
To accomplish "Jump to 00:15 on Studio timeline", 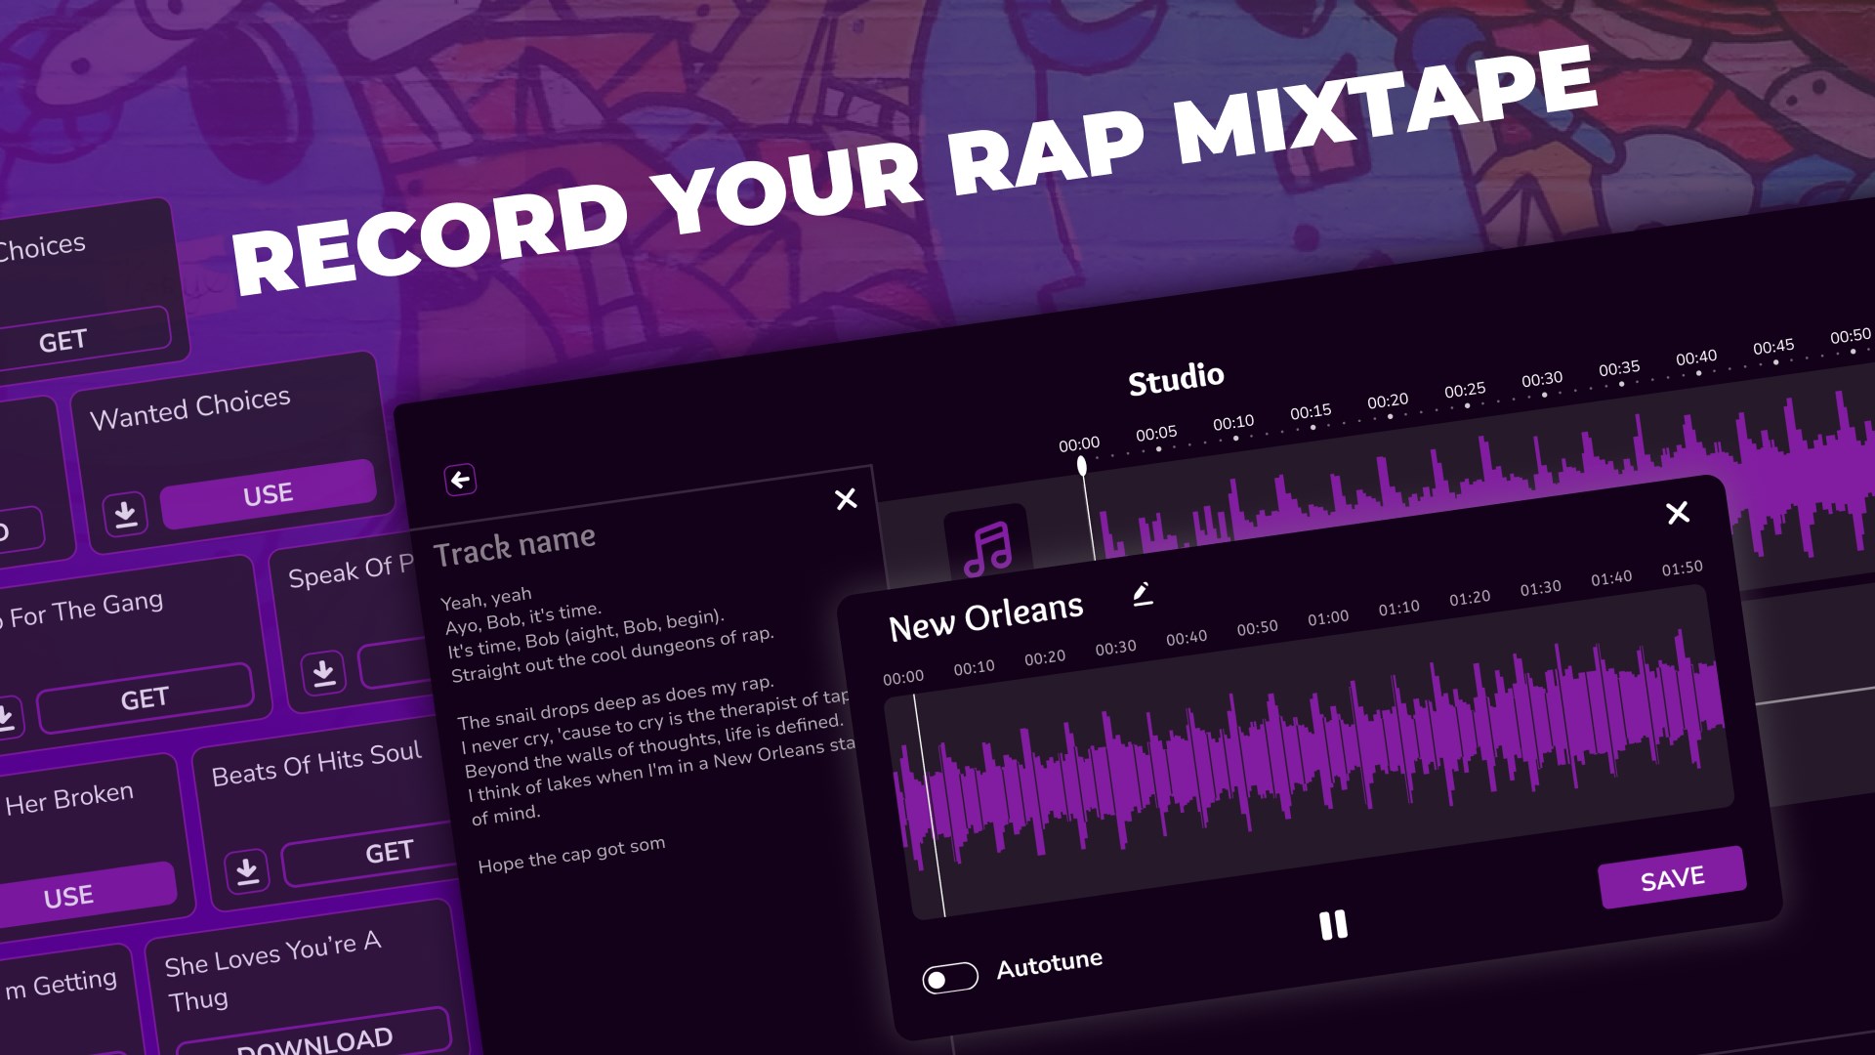I will (x=1311, y=411).
